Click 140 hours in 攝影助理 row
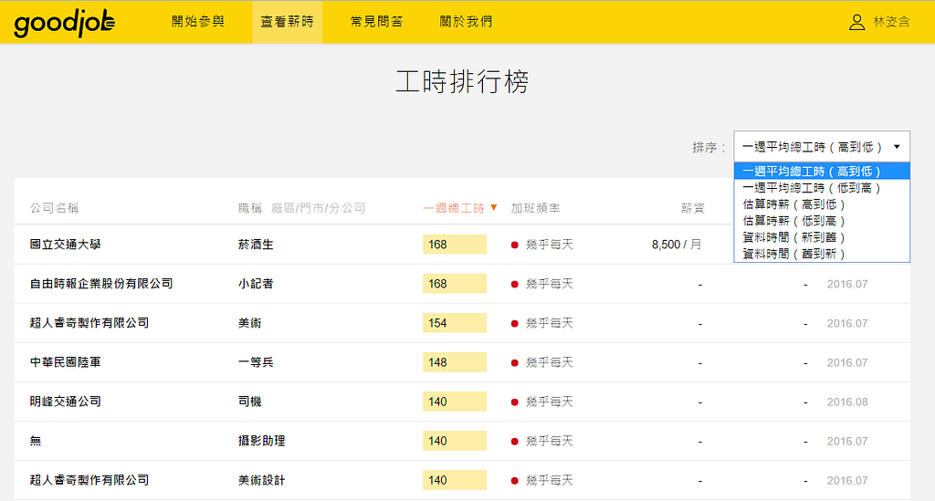 (455, 441)
